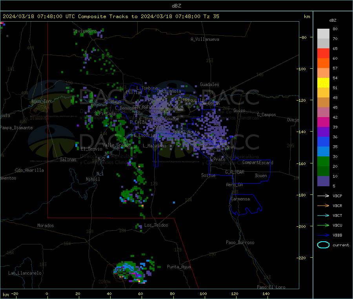
Task: Click the -80 km y-axis tick label
Action: [x=303, y=37]
